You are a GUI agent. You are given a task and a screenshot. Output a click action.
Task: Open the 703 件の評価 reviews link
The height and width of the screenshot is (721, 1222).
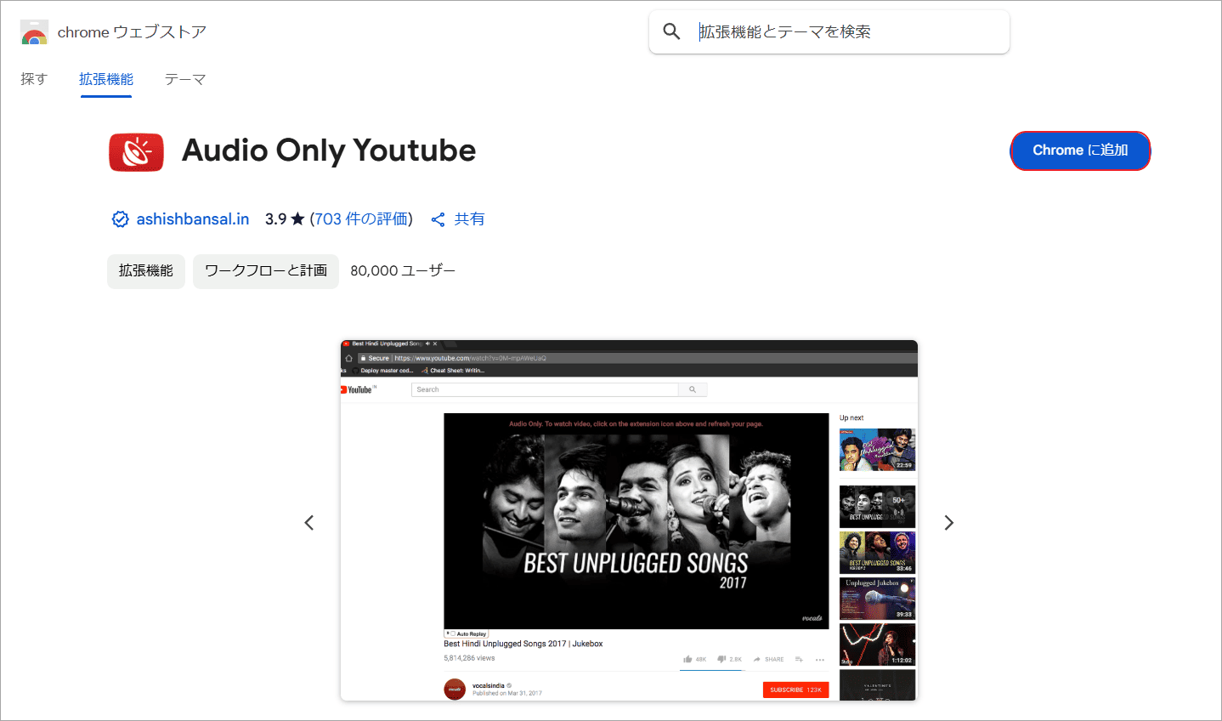(361, 219)
